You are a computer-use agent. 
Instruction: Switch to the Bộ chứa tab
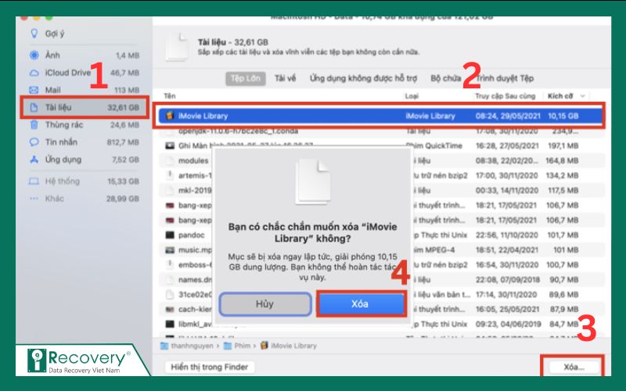(x=445, y=79)
